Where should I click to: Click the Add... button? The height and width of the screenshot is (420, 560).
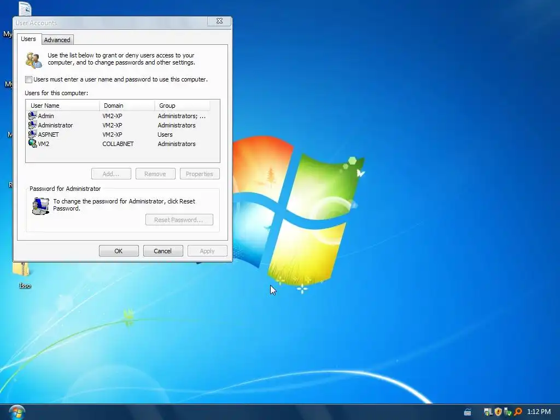(111, 173)
